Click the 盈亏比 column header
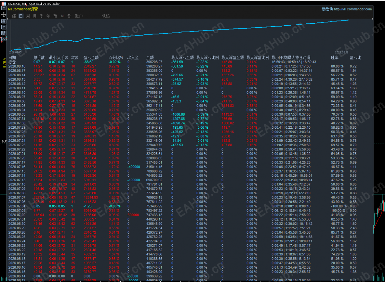 [x=355, y=58]
